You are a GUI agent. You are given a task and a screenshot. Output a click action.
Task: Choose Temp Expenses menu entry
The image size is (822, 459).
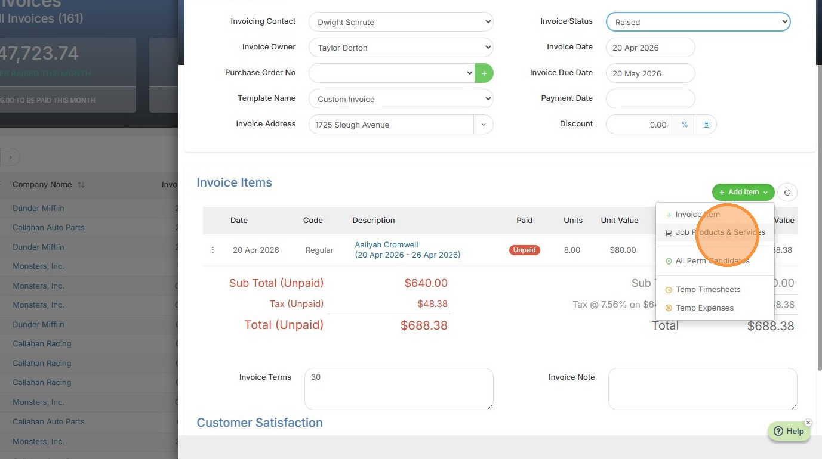pyautogui.click(x=704, y=308)
